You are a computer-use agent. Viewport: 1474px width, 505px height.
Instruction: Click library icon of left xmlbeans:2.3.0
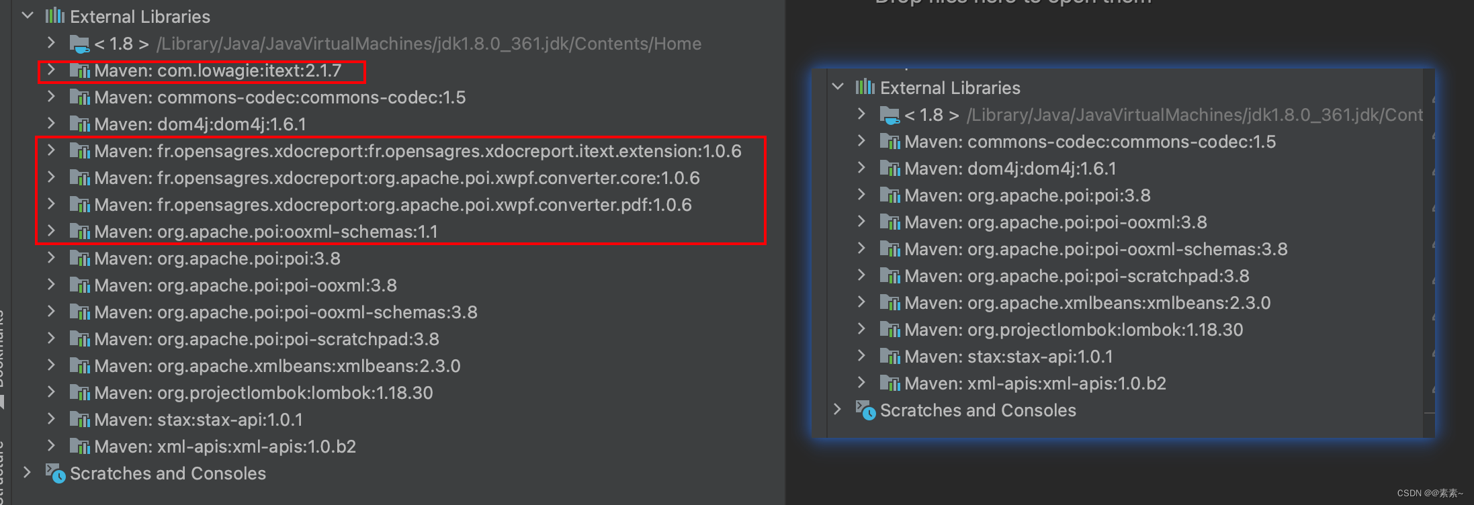pos(79,365)
